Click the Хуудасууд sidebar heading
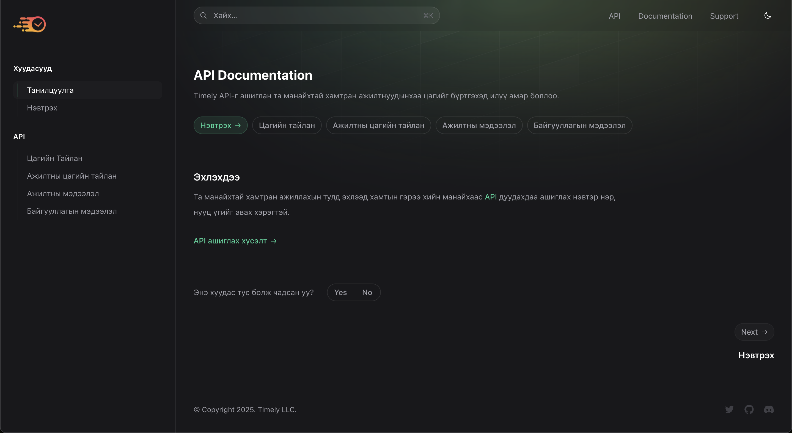Viewport: 792px width, 433px height. pyautogui.click(x=33, y=68)
